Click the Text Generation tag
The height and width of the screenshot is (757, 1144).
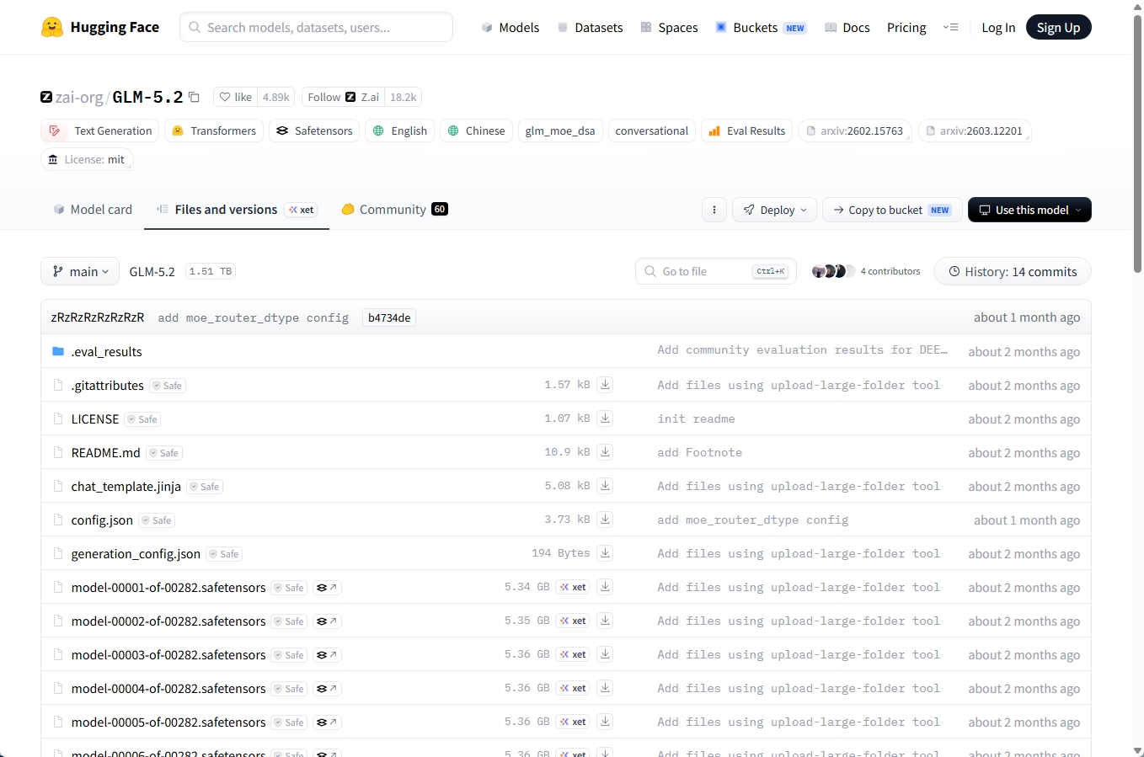coord(100,131)
